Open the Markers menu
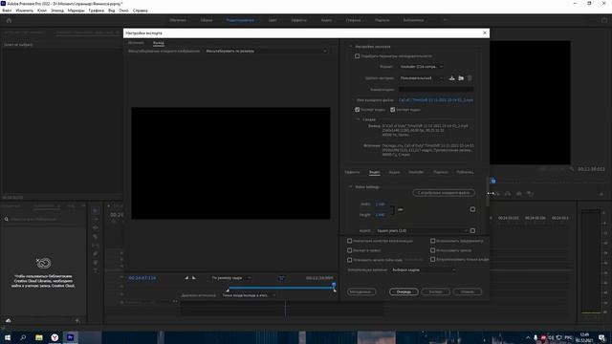This screenshot has width=612, height=344. [x=76, y=11]
